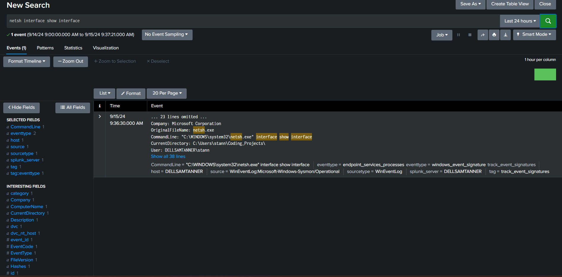Click the Zoom Out timeline button

[x=71, y=61]
